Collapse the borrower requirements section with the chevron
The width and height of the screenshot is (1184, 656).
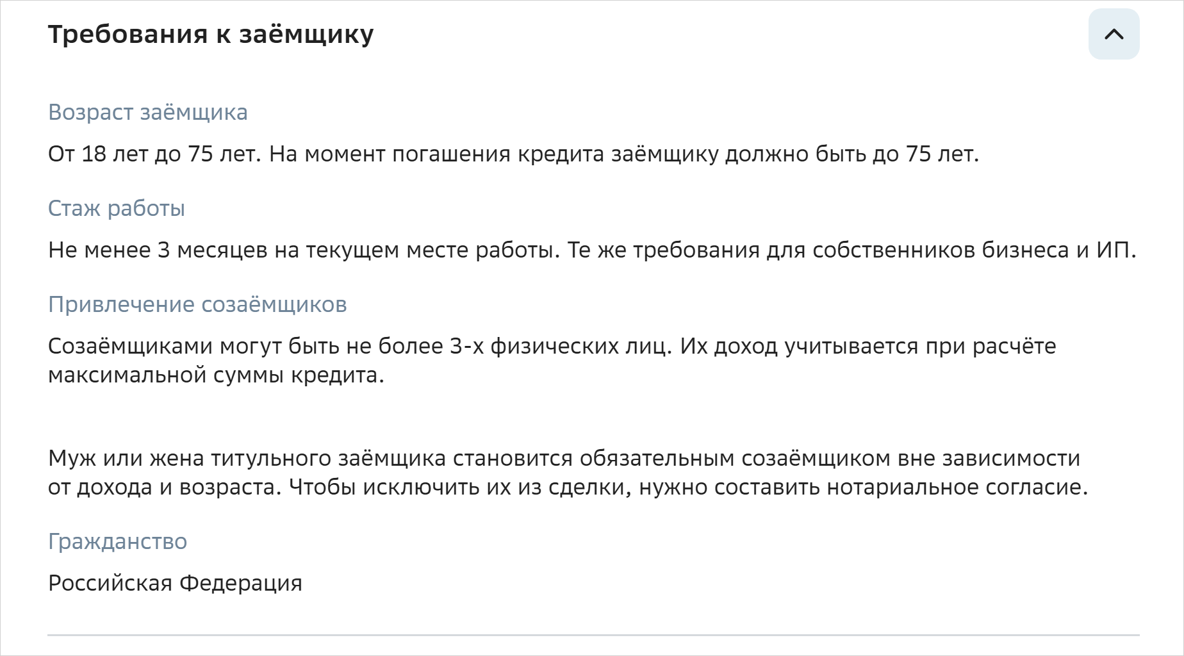1114,34
